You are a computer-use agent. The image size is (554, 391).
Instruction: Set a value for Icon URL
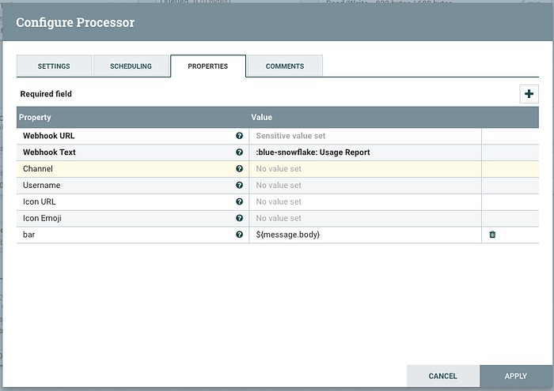coord(365,201)
